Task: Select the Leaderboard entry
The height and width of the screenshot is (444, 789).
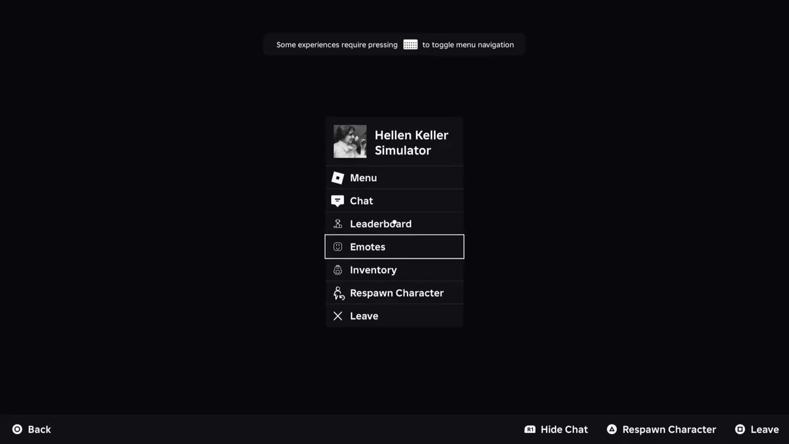Action: [x=394, y=224]
